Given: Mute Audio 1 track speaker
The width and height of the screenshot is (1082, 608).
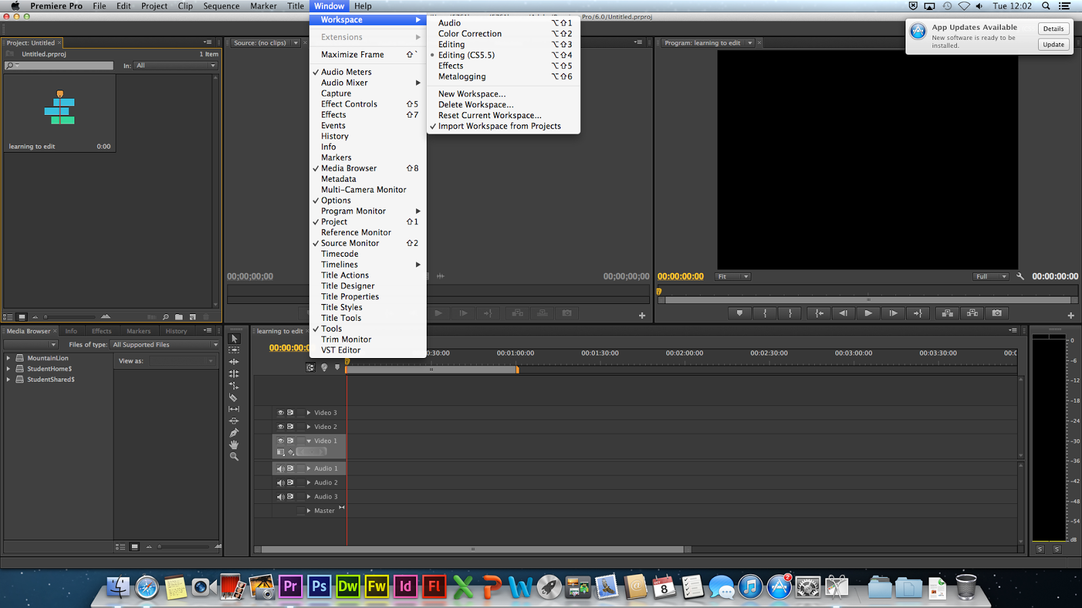Looking at the screenshot, I should click(281, 469).
